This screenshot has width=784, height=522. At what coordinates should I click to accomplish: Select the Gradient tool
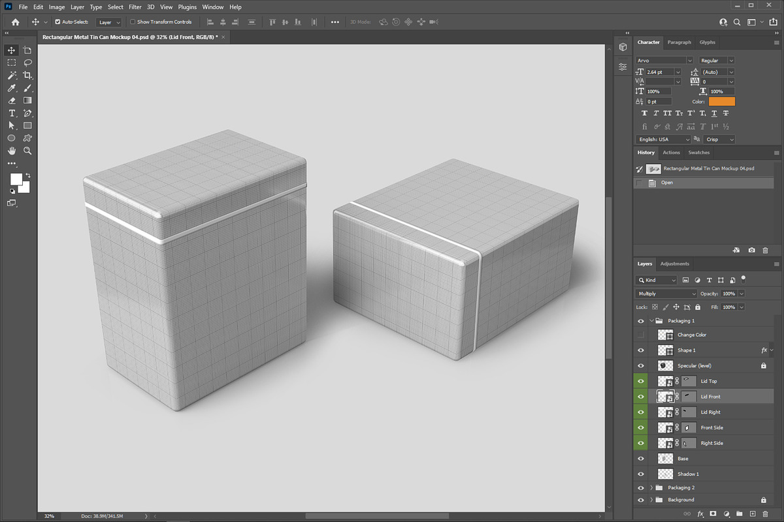(x=27, y=100)
